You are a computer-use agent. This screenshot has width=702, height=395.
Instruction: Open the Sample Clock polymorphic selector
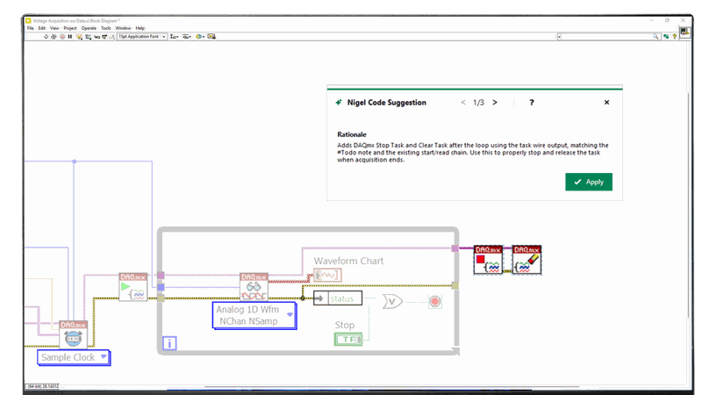coord(74,357)
